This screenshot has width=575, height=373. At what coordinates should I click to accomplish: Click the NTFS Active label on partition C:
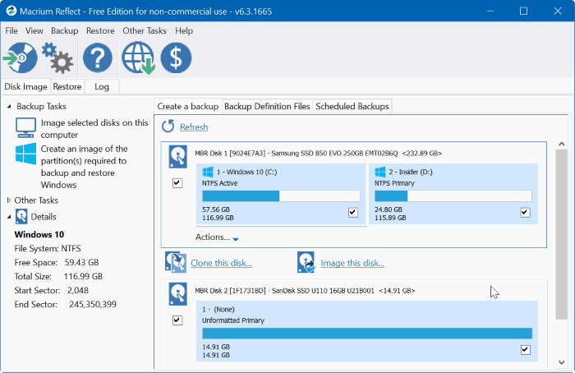pyautogui.click(x=219, y=183)
